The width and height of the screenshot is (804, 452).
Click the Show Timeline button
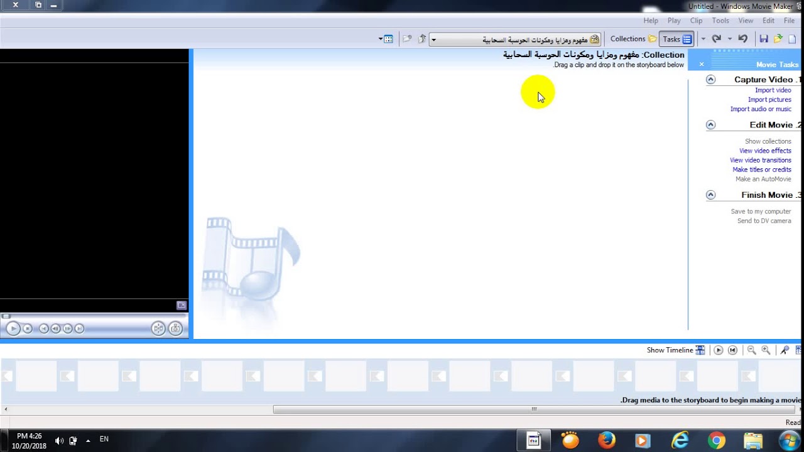676,350
